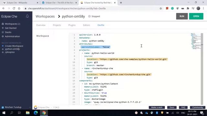Click the Workspaces sidebar icon
This screenshot has height=116, width=207.
coord(3,24)
